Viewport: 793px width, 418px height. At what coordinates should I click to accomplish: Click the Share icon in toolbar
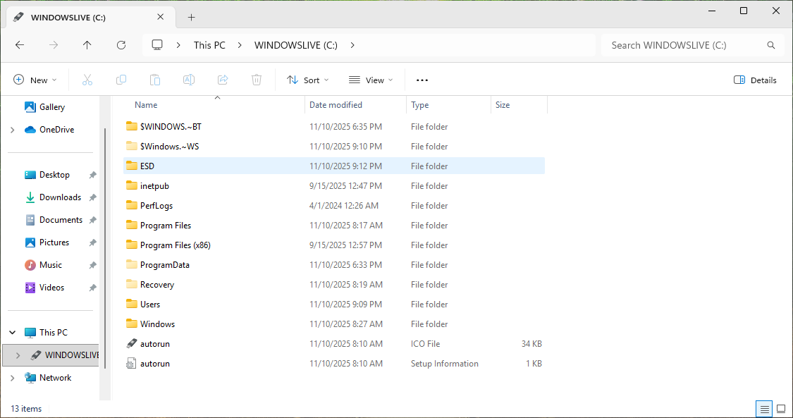click(x=223, y=80)
